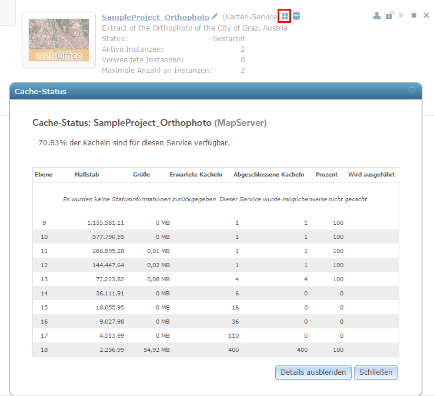Click expected tiles value 110
The width and height of the screenshot is (434, 396).
(x=233, y=335)
